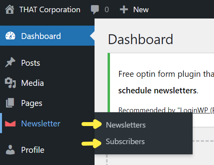Click the red Newsletter envelope icon
This screenshot has width=214, height=165.
(x=10, y=123)
